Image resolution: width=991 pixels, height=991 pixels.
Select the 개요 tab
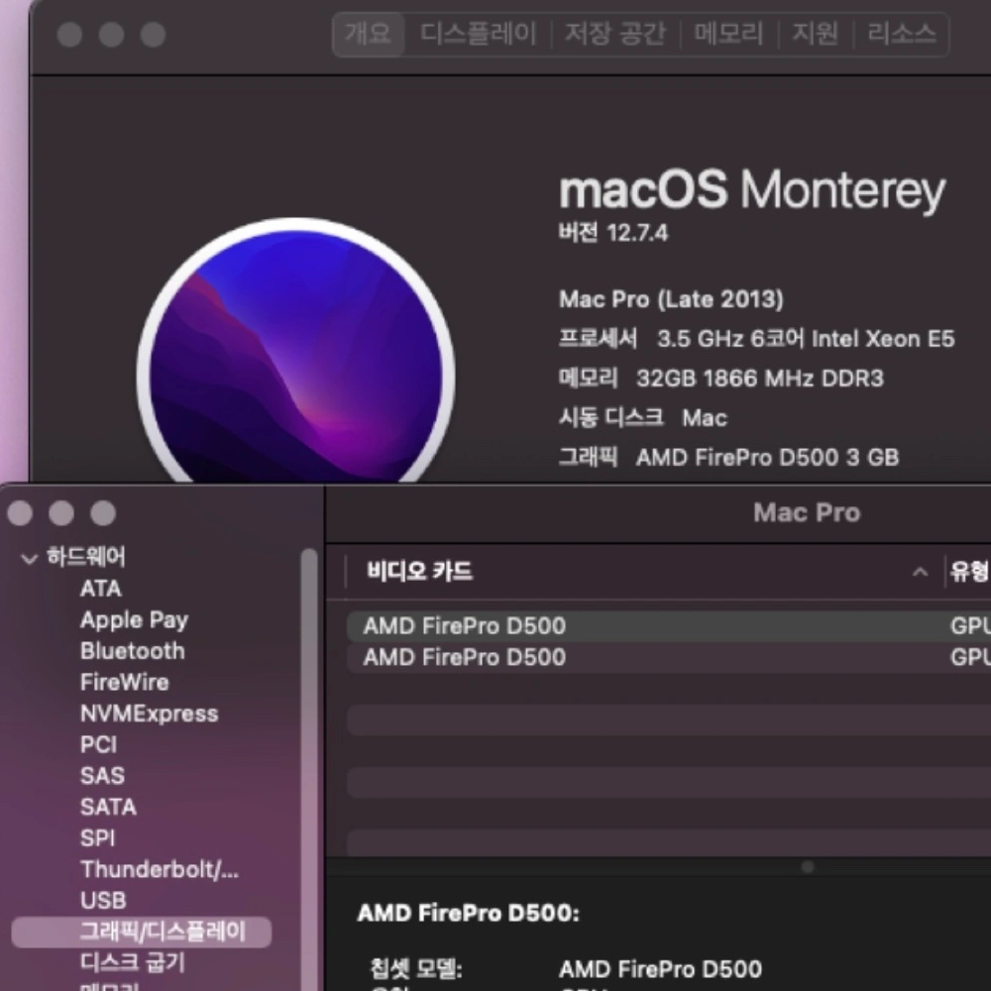coord(368,35)
